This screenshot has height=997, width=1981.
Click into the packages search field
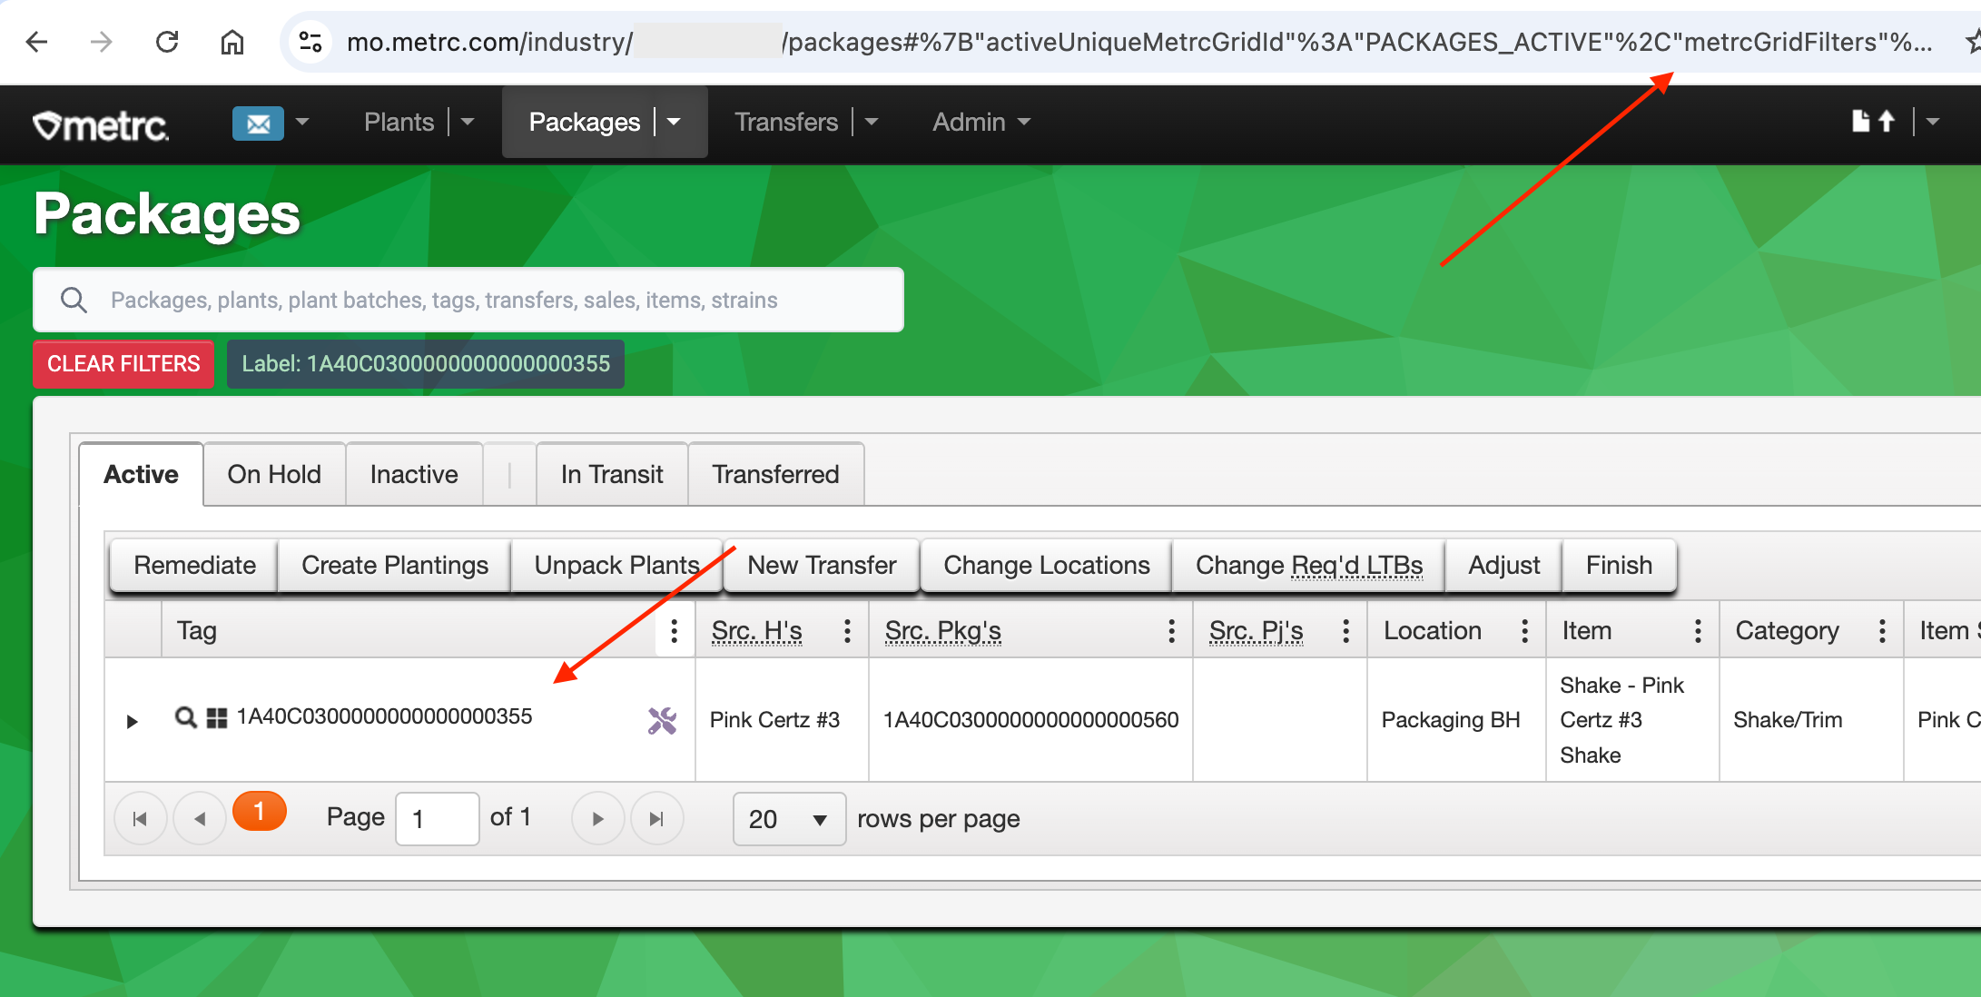click(x=468, y=300)
